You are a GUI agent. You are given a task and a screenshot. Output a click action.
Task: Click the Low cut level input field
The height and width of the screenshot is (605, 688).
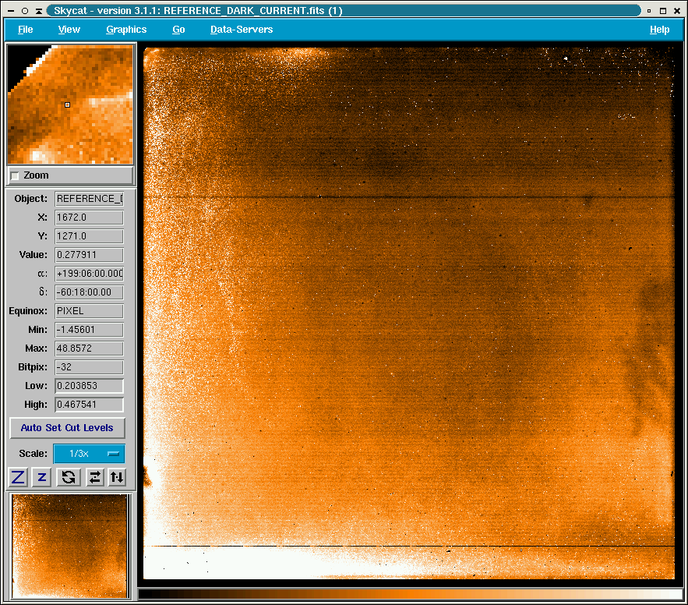(x=89, y=386)
